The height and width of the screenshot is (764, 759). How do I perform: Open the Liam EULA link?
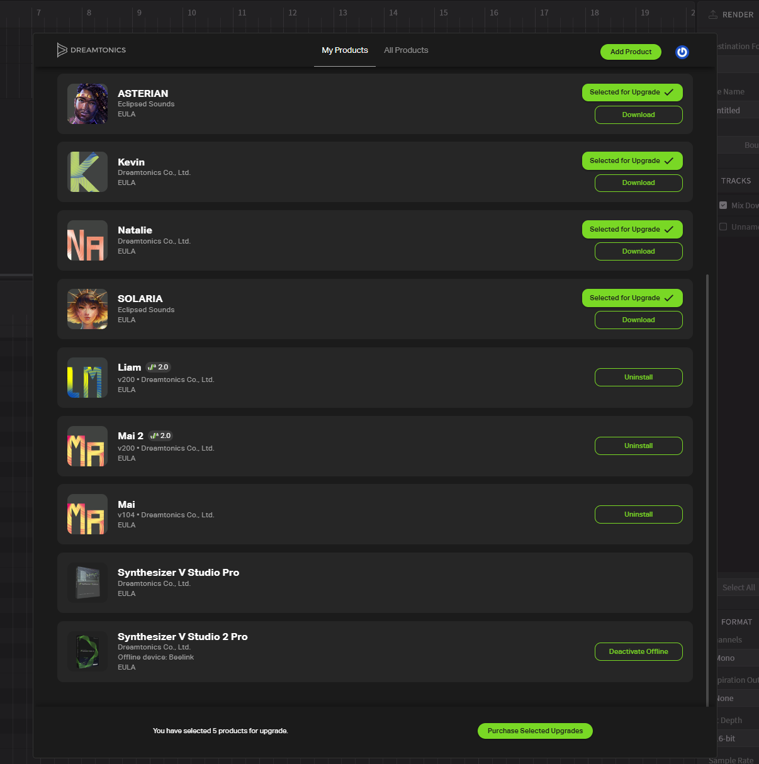(126, 390)
